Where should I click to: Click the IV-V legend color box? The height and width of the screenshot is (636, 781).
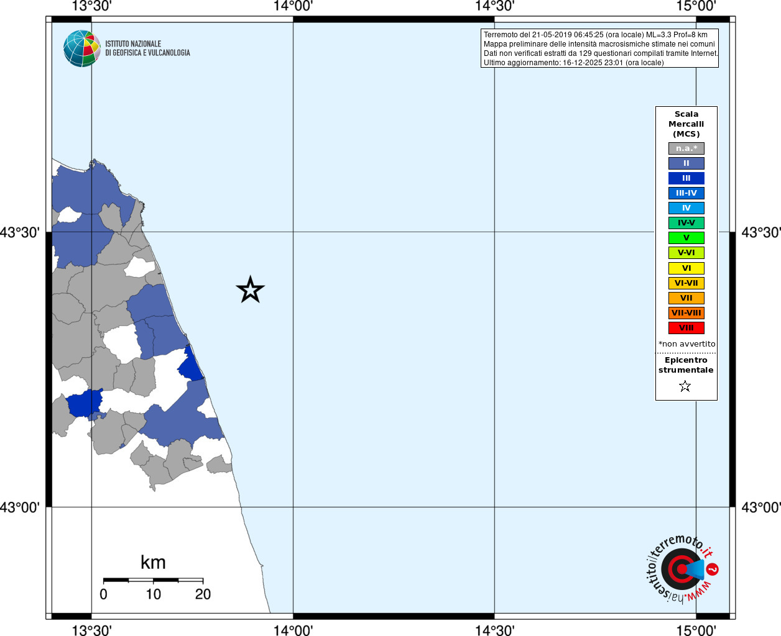click(686, 223)
